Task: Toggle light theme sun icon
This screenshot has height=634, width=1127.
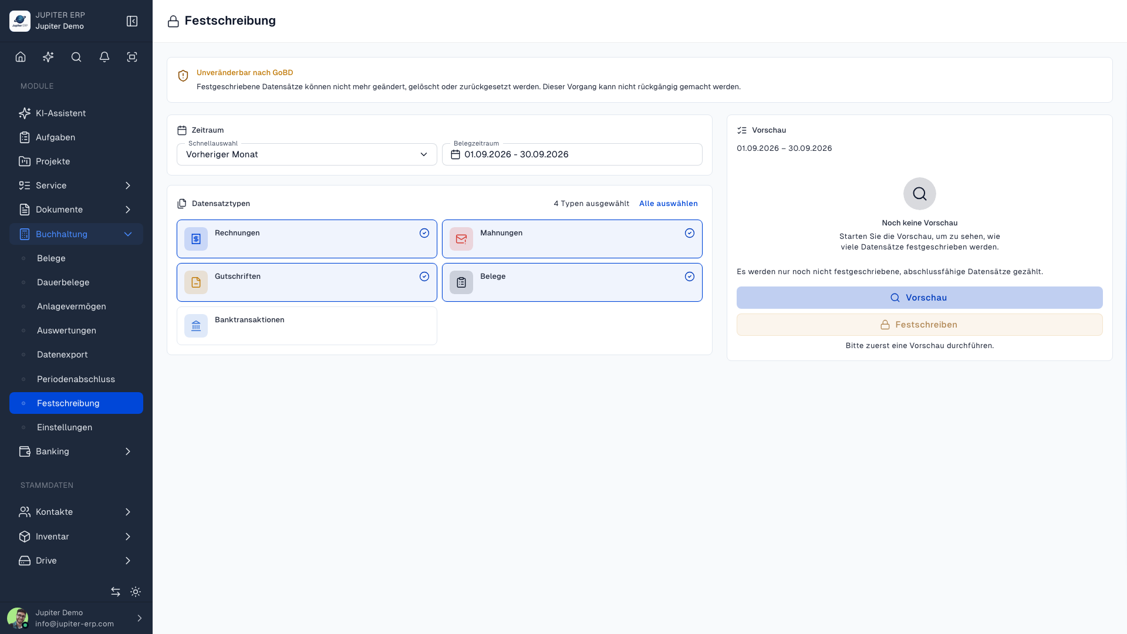Action: point(136,592)
